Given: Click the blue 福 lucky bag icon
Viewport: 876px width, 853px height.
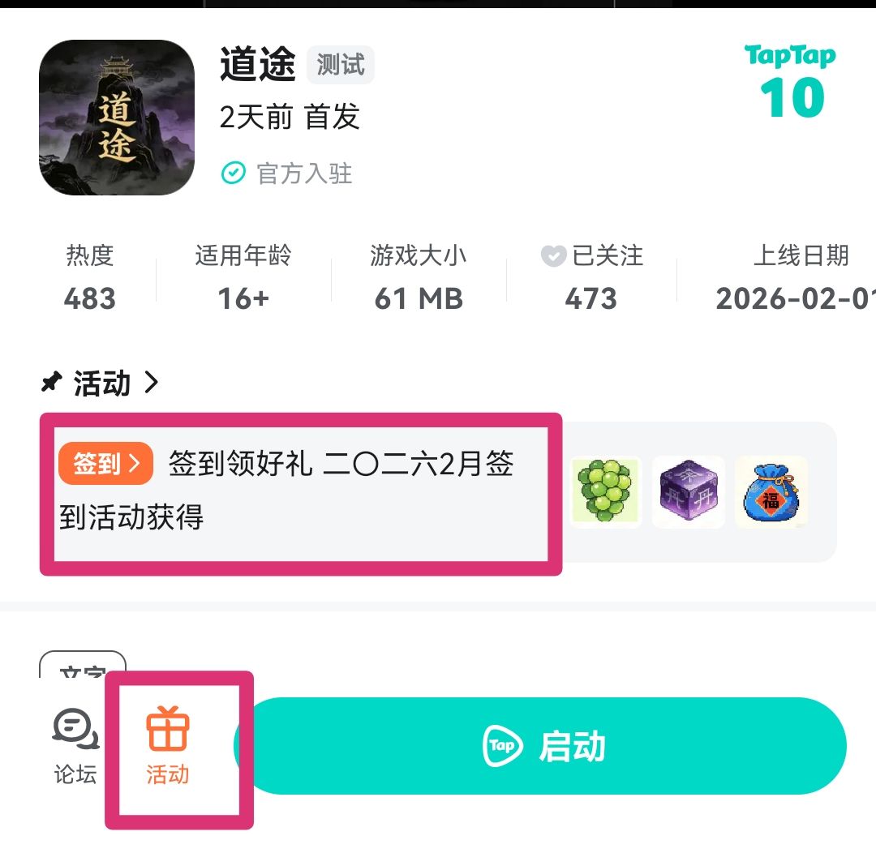Looking at the screenshot, I should (771, 491).
